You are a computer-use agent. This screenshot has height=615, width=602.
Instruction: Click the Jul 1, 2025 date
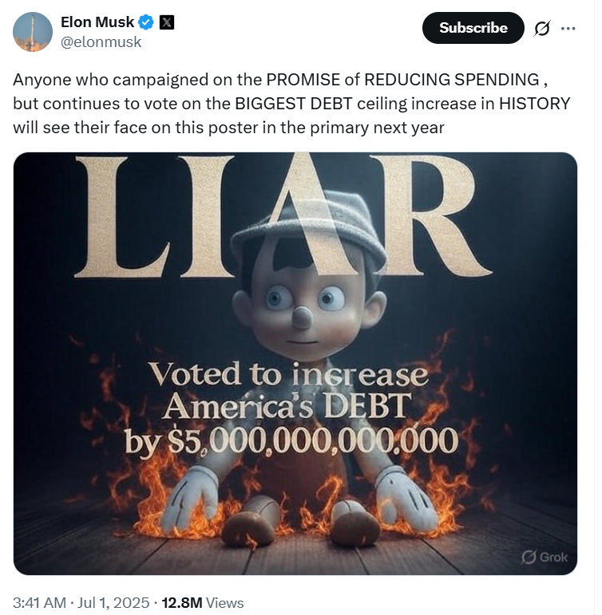pyautogui.click(x=114, y=603)
